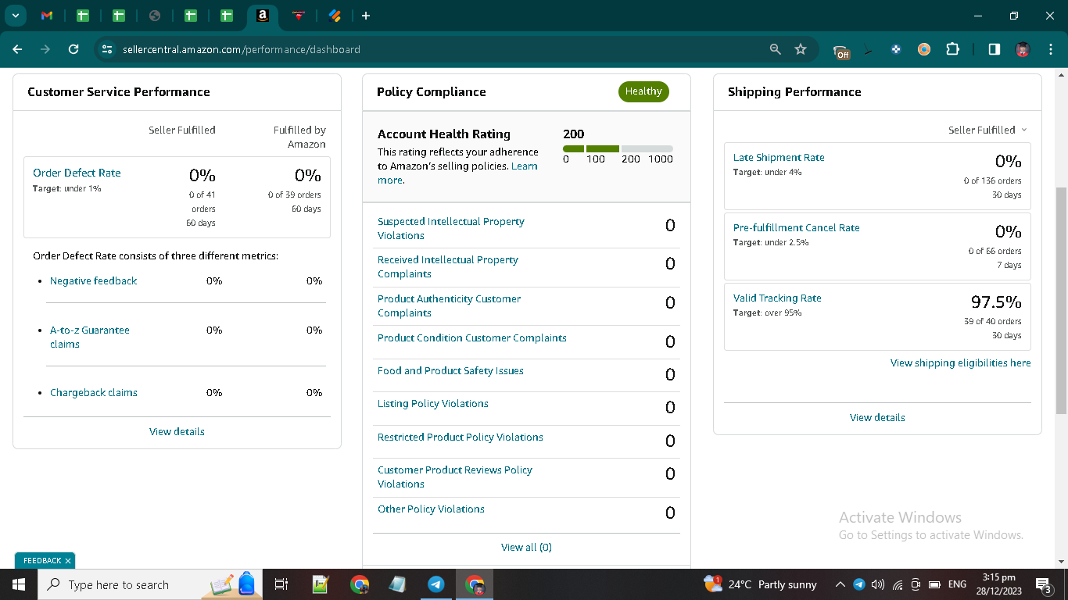Open the Pre-fulfillment Cancel Rate link

click(796, 227)
